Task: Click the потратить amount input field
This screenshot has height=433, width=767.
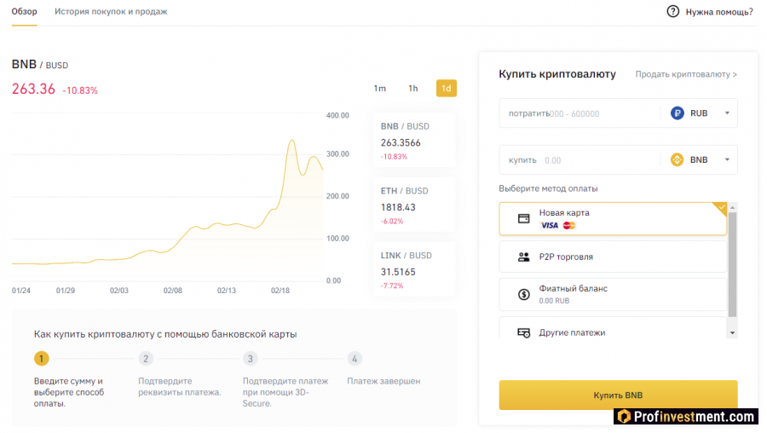Action: [x=580, y=113]
